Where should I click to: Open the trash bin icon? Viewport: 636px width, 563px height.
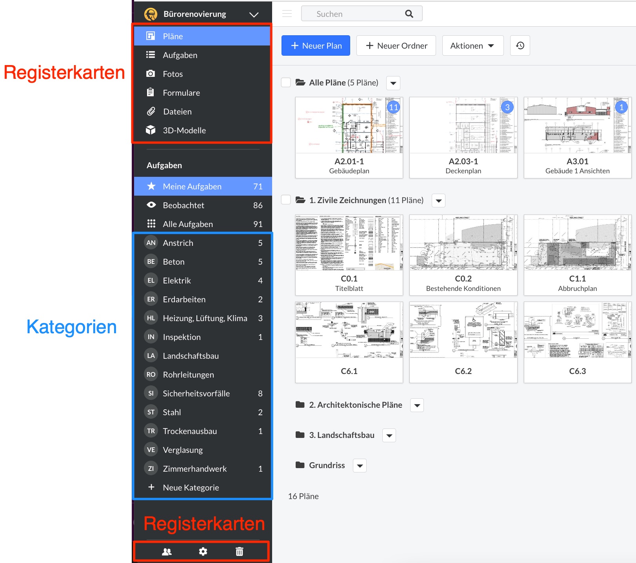239,552
